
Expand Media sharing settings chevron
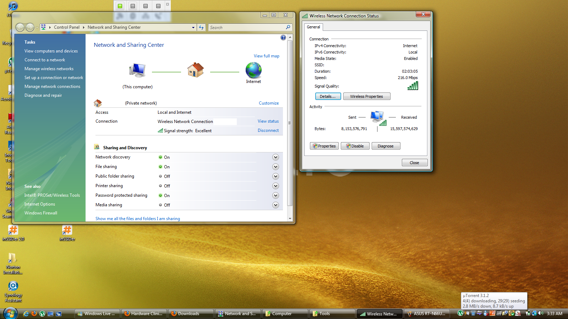click(x=275, y=205)
